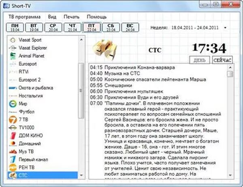Open the ТВ программа menu
This screenshot has height=187, width=243.
[24, 17]
